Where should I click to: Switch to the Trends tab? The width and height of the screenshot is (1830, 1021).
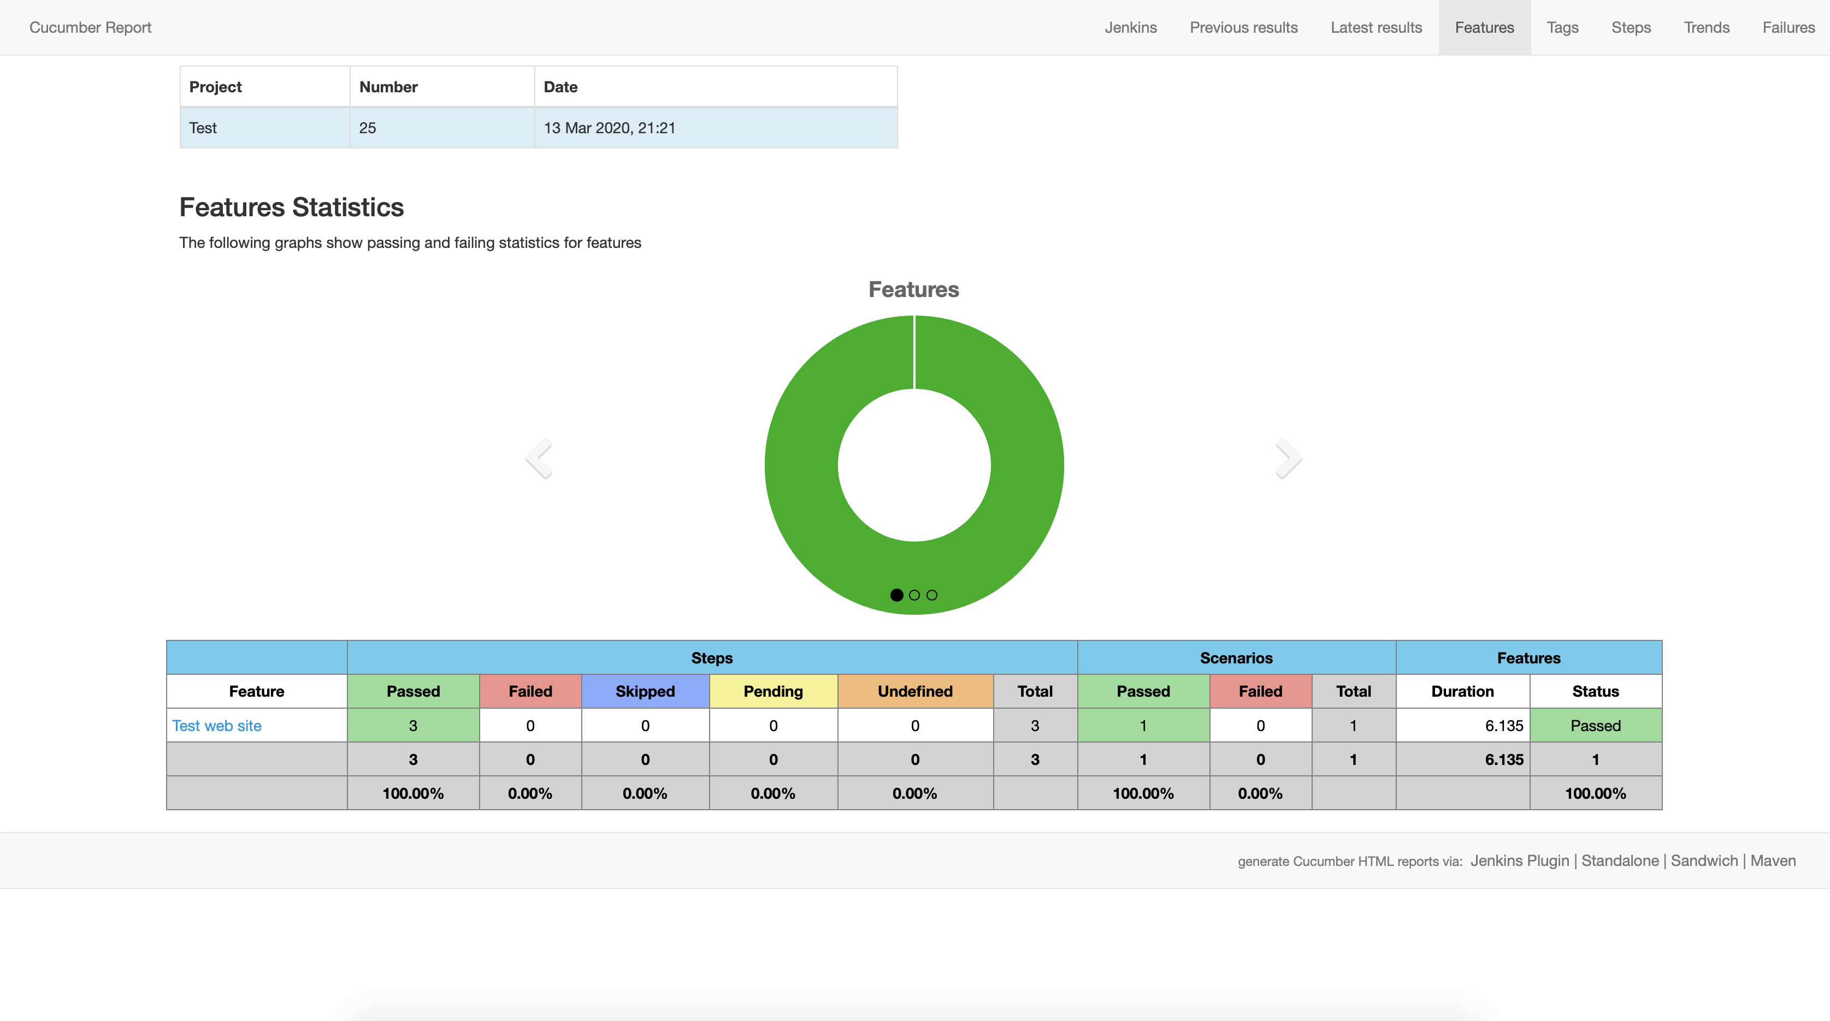click(1707, 28)
